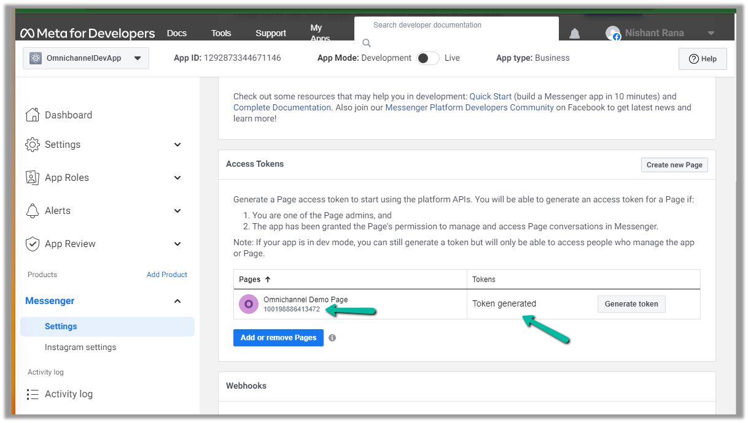Click the info icon beside Add or remove Pages
Screen dimensions: 748x423
pos(332,338)
